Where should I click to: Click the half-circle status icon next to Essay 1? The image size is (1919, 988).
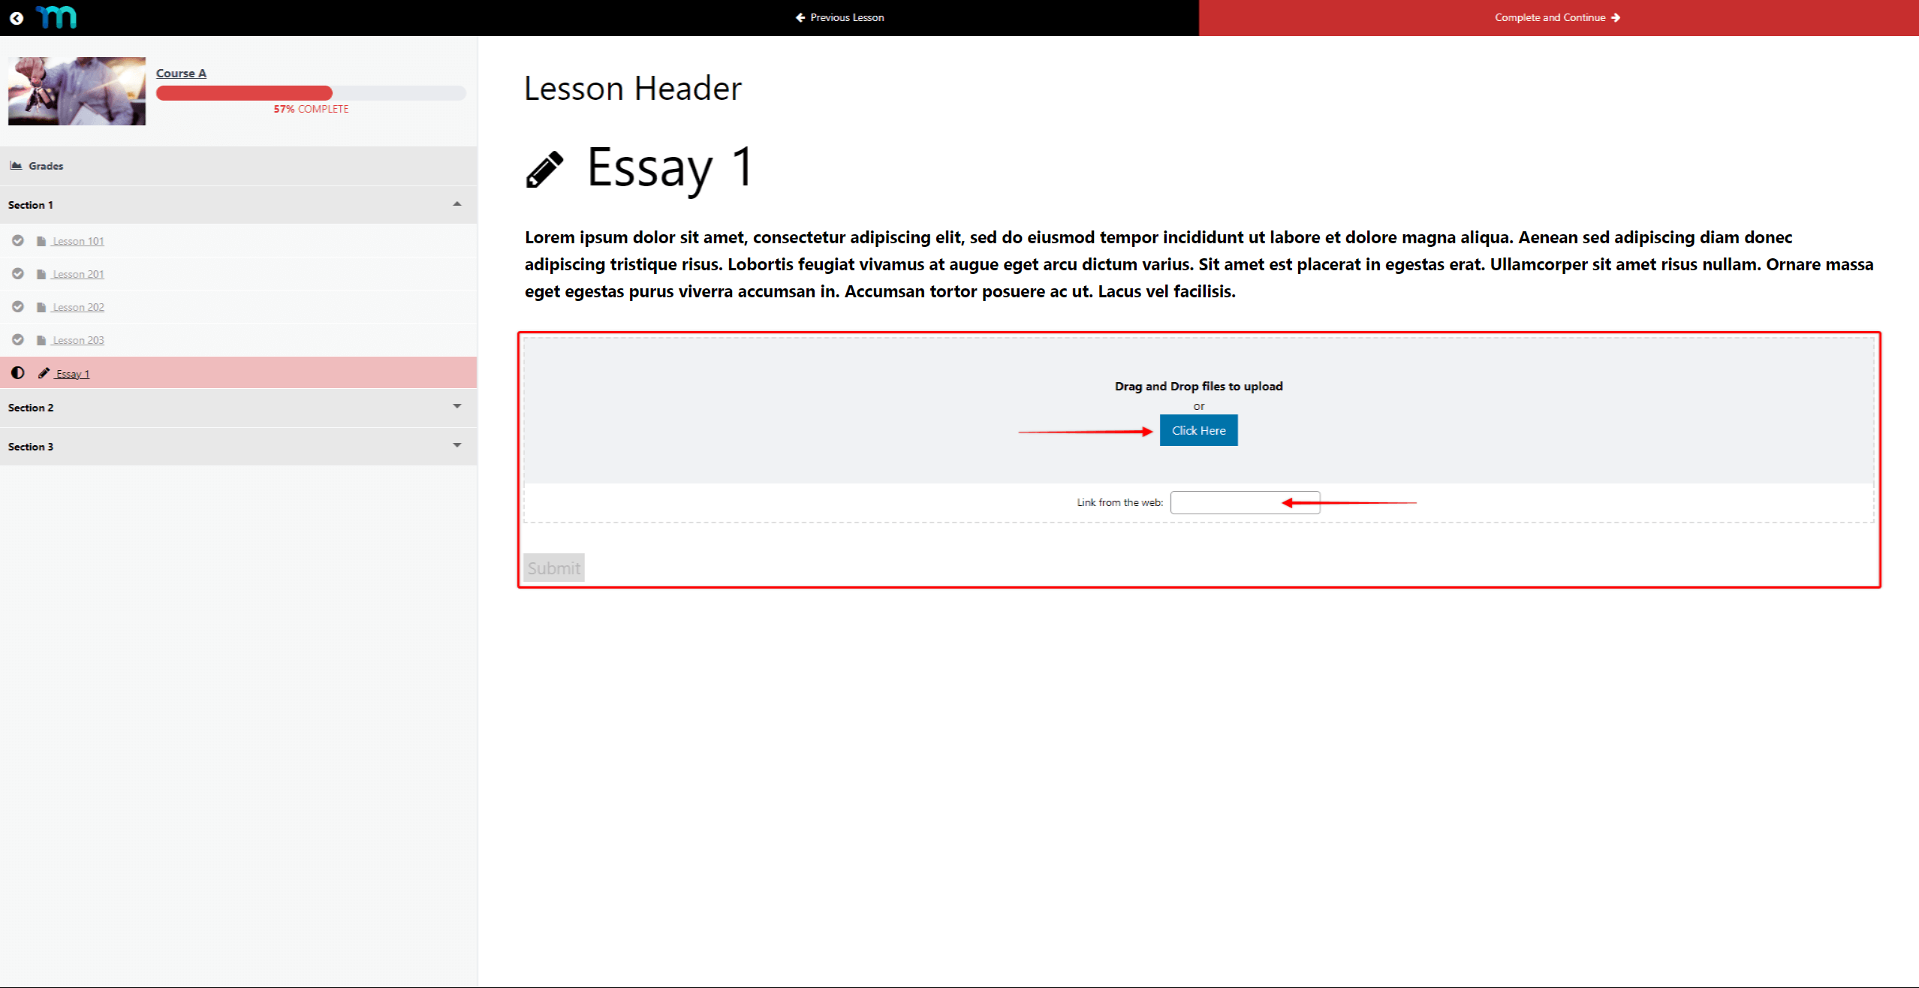[17, 373]
